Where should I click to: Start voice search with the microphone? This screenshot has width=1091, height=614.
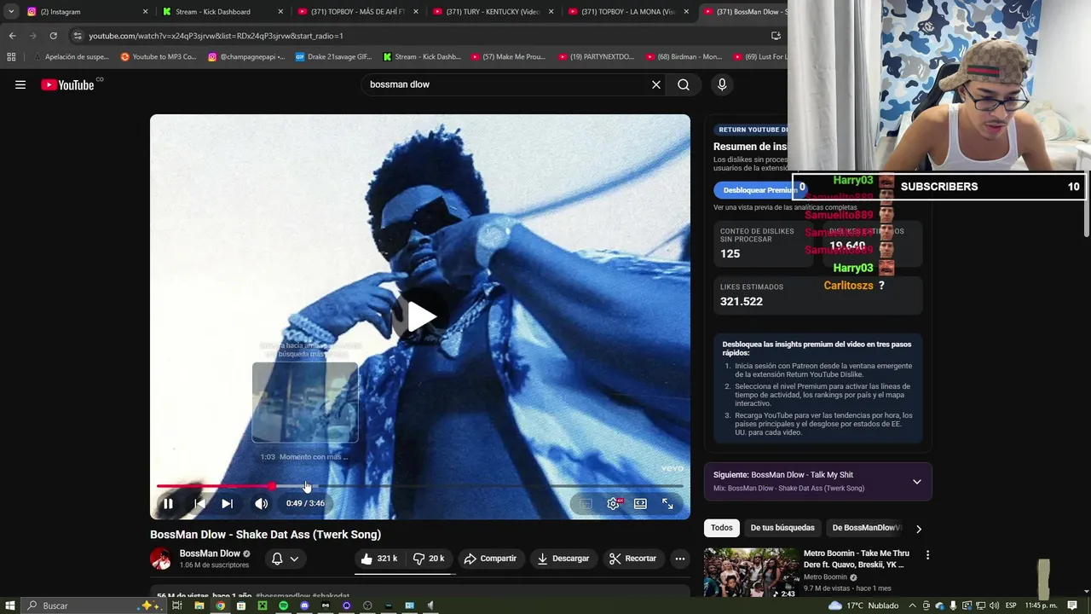point(722,84)
